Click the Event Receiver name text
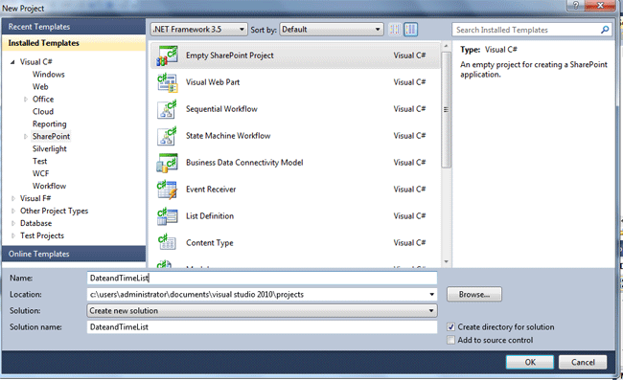Screen dimensions: 623x380 coord(211,190)
